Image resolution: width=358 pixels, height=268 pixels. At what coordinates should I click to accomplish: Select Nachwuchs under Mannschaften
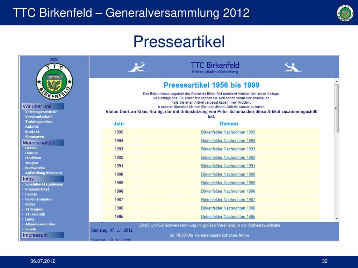pos(35,168)
